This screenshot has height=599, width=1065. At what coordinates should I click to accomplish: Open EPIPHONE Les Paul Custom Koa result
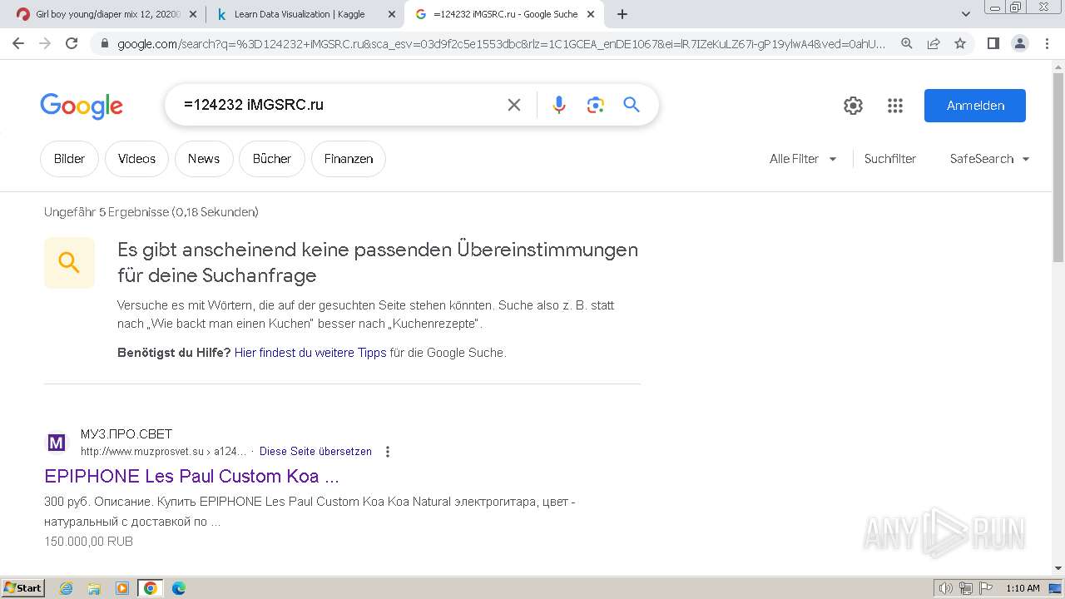(x=192, y=477)
